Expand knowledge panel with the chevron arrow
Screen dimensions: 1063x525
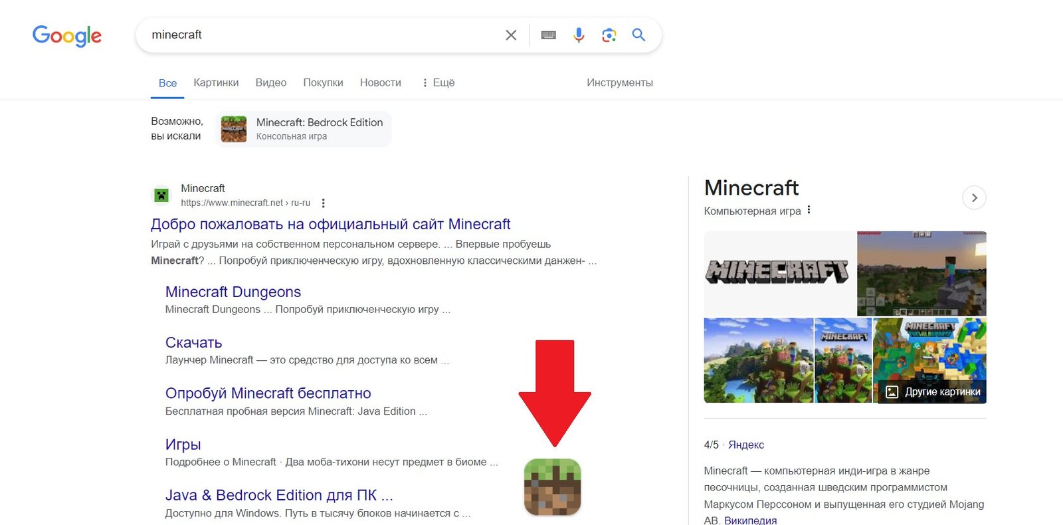(974, 197)
